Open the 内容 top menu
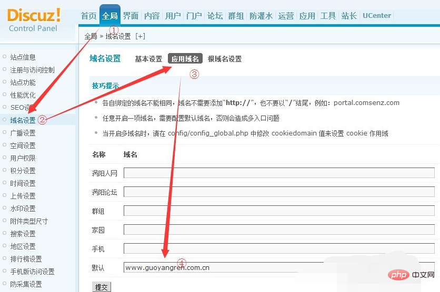Screen dimensions: 440x292 [152, 16]
